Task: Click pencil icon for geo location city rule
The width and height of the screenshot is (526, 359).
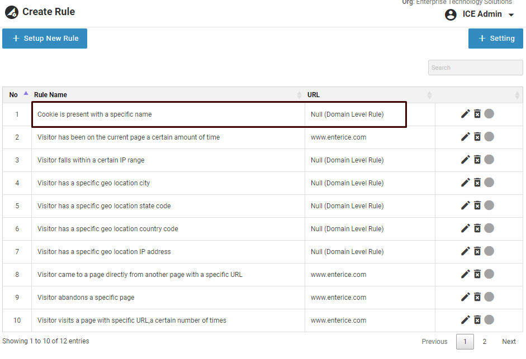Action: (465, 183)
